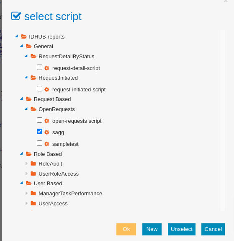Viewport: 234px width, 241px height.
Task: Click the gear icon next to sagg
Action: tap(47, 132)
